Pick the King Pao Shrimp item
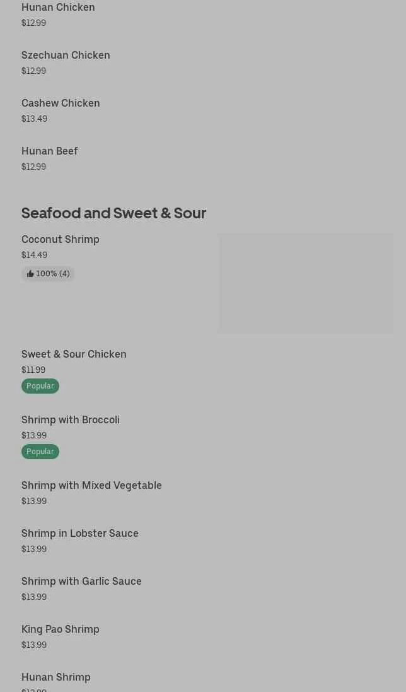The width and height of the screenshot is (406, 692). point(61,630)
